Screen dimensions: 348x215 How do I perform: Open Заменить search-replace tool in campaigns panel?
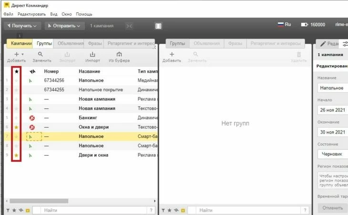[40, 54]
